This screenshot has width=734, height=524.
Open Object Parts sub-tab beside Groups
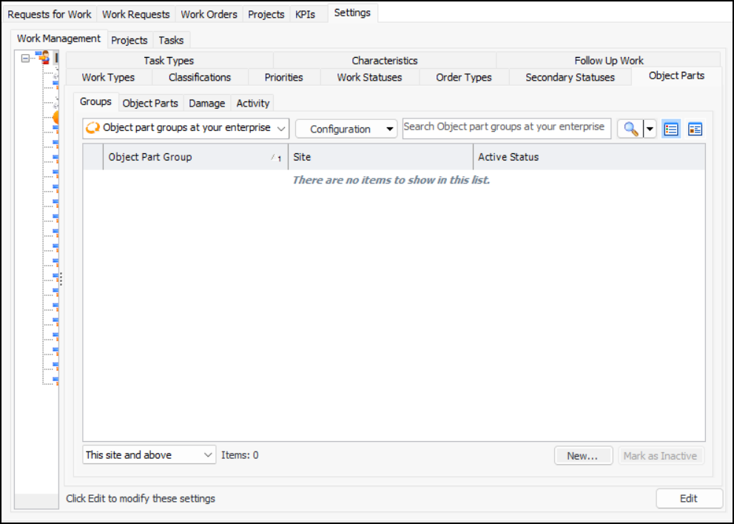click(150, 103)
